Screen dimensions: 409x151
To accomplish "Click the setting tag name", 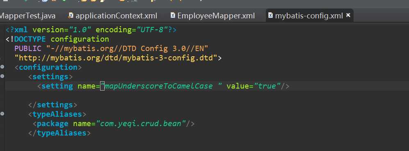I will (57, 86).
